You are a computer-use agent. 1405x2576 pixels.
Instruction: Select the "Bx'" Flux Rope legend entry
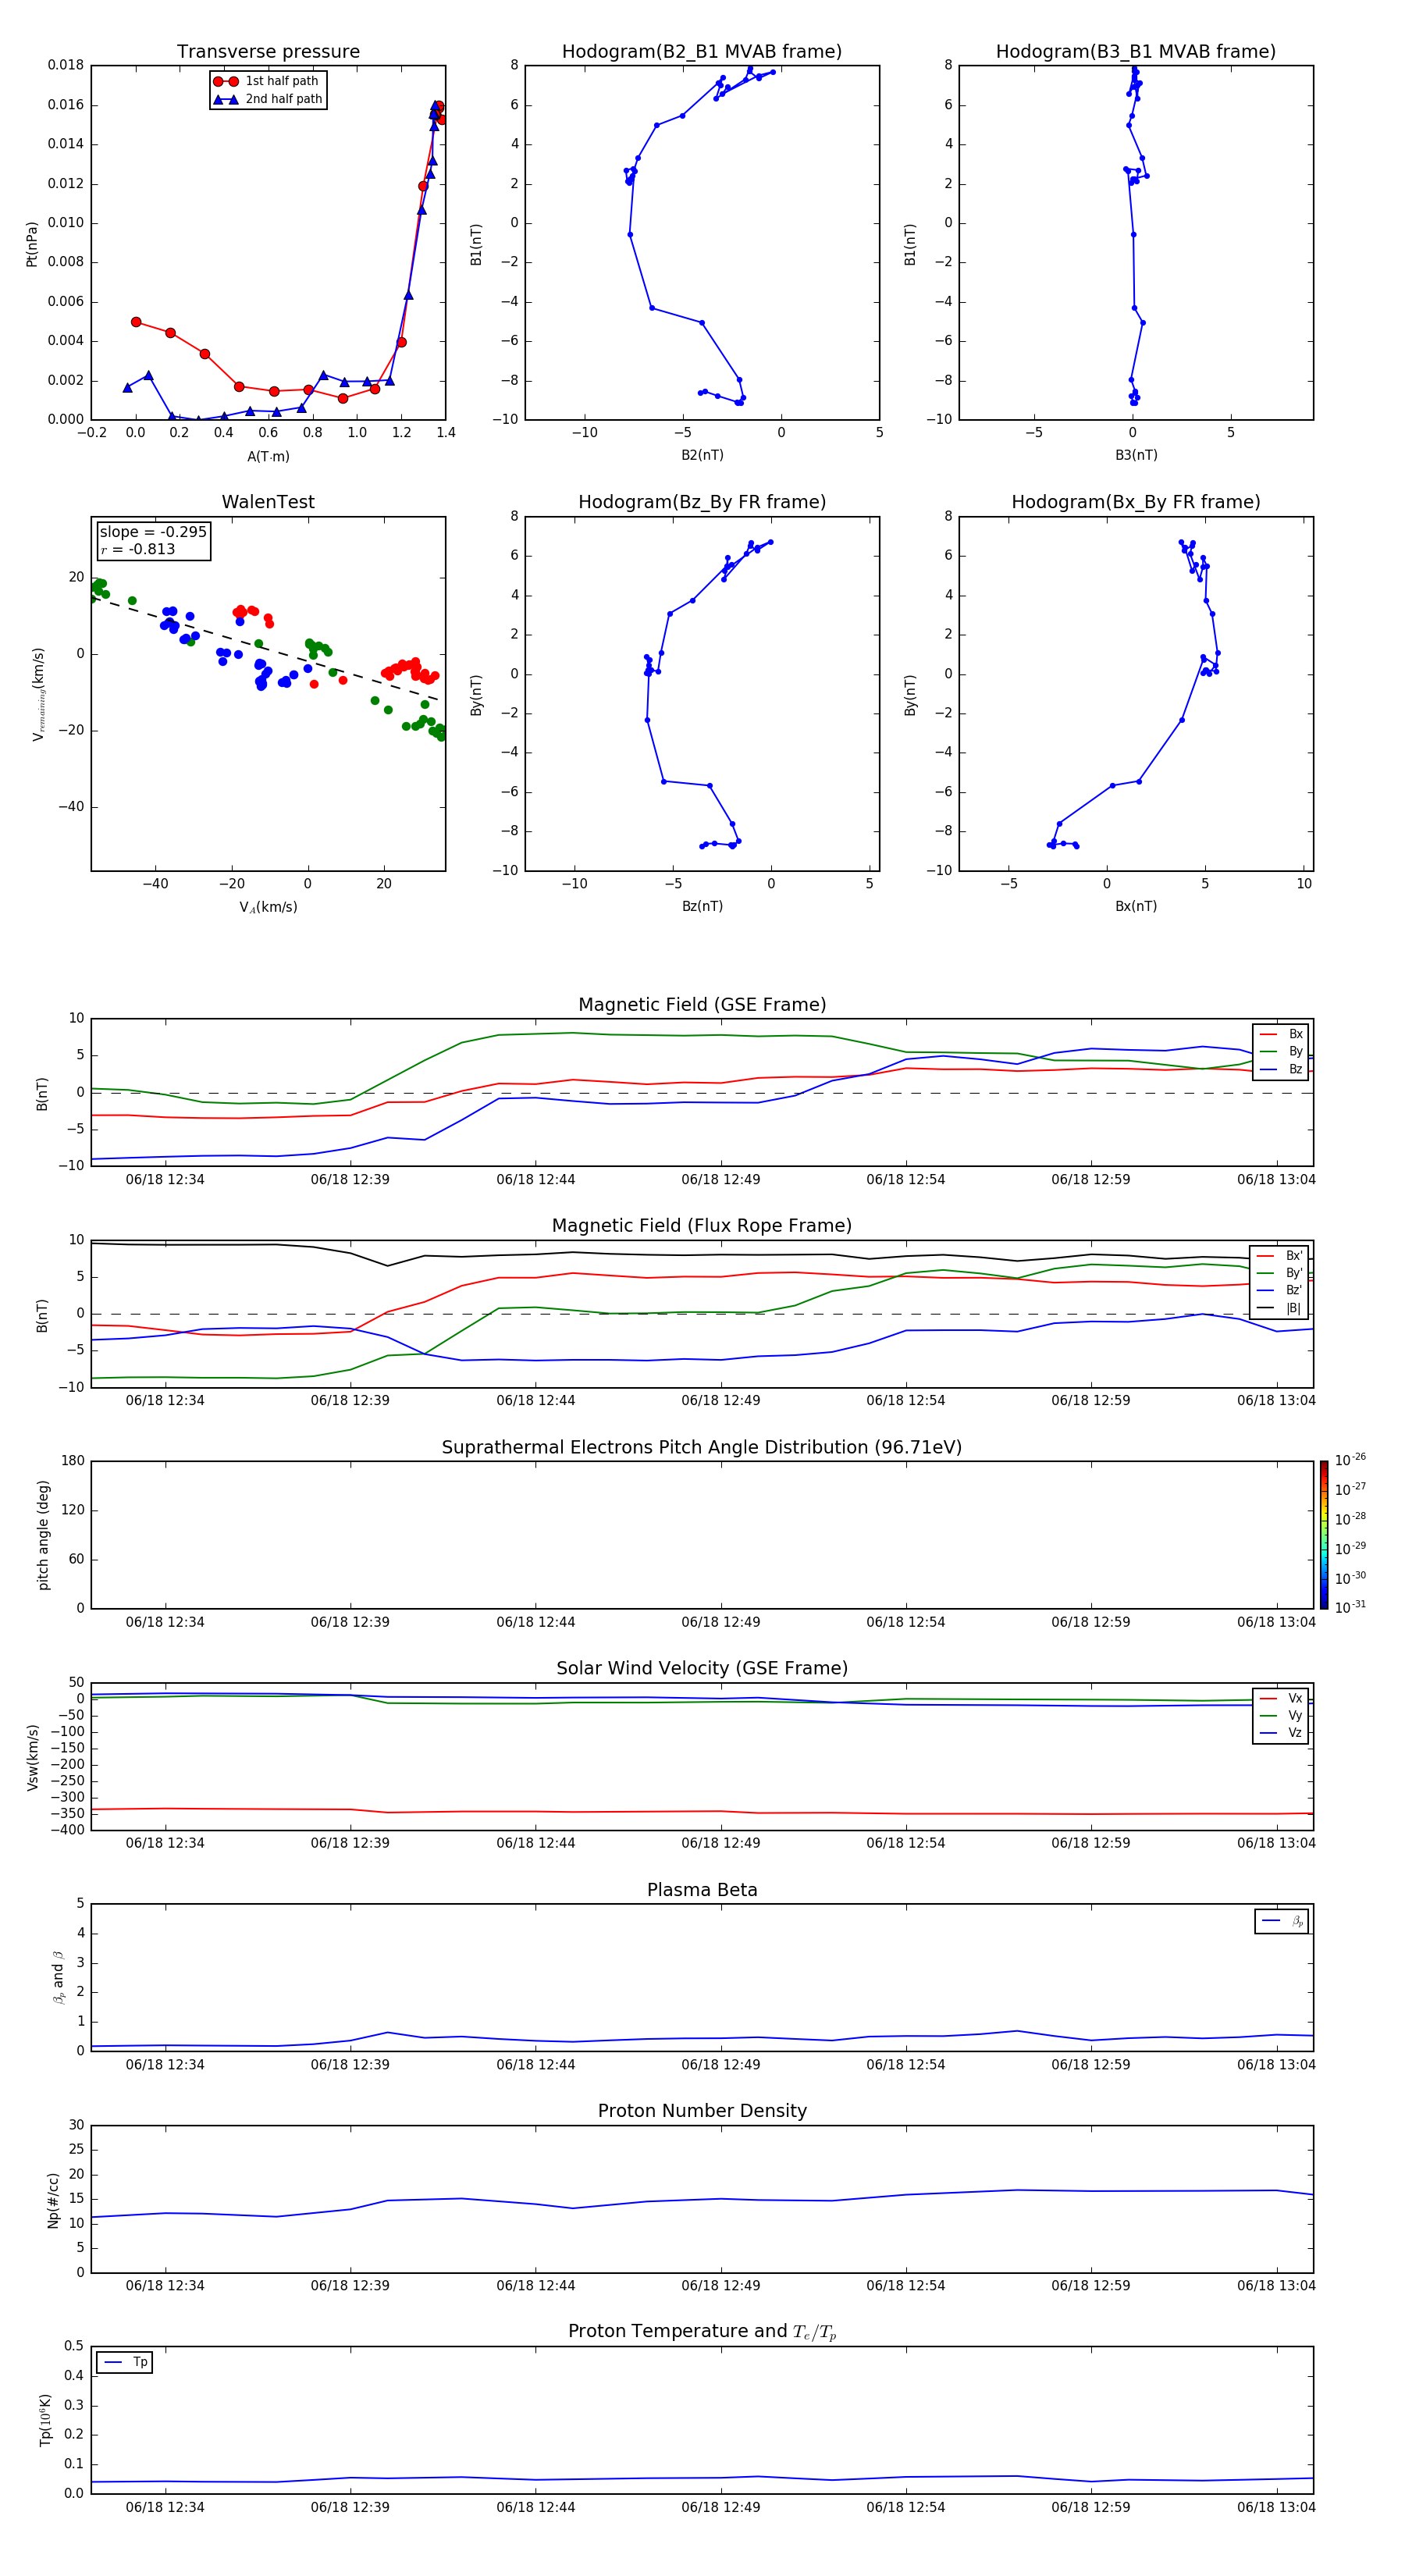[x=1280, y=1256]
